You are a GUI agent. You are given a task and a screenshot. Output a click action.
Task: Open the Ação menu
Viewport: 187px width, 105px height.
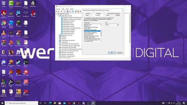click(63, 9)
